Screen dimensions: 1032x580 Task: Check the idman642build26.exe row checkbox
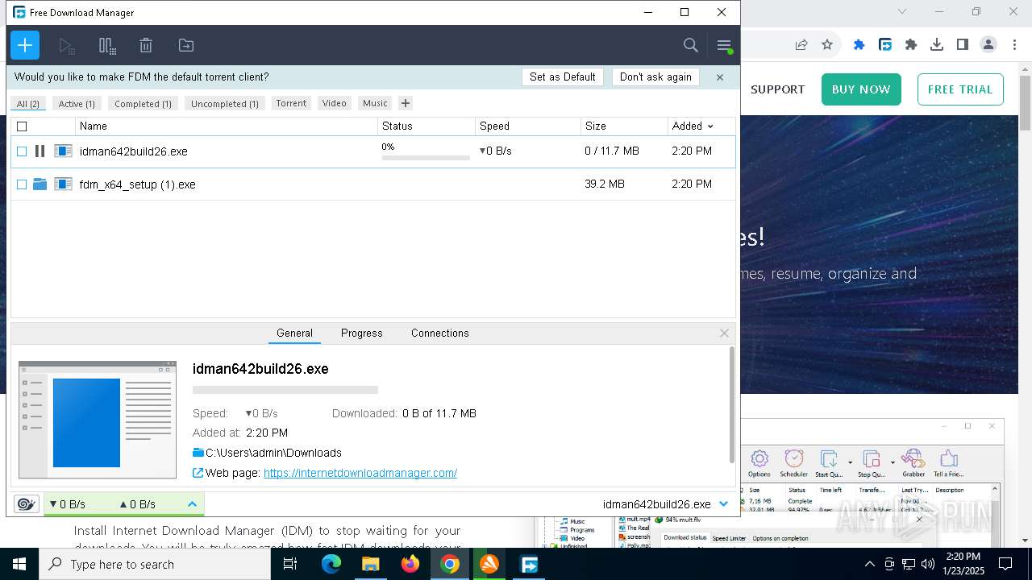click(x=22, y=151)
